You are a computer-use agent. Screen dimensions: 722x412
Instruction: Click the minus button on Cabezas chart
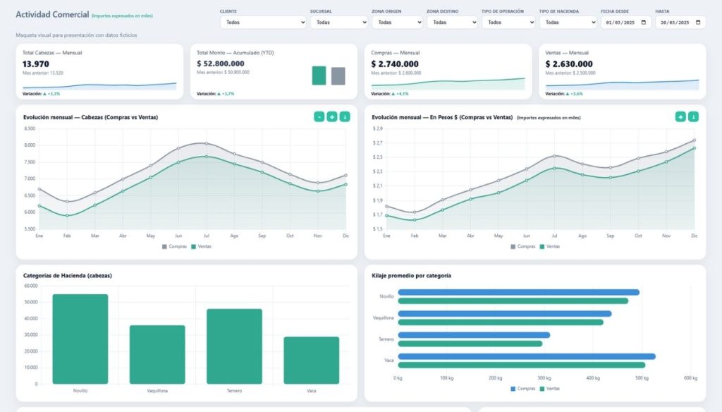(x=319, y=116)
